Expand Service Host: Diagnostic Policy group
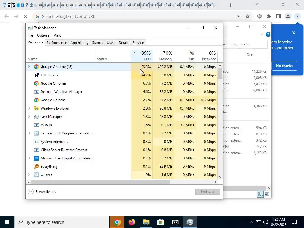This screenshot has height=228, width=304. click(29, 133)
